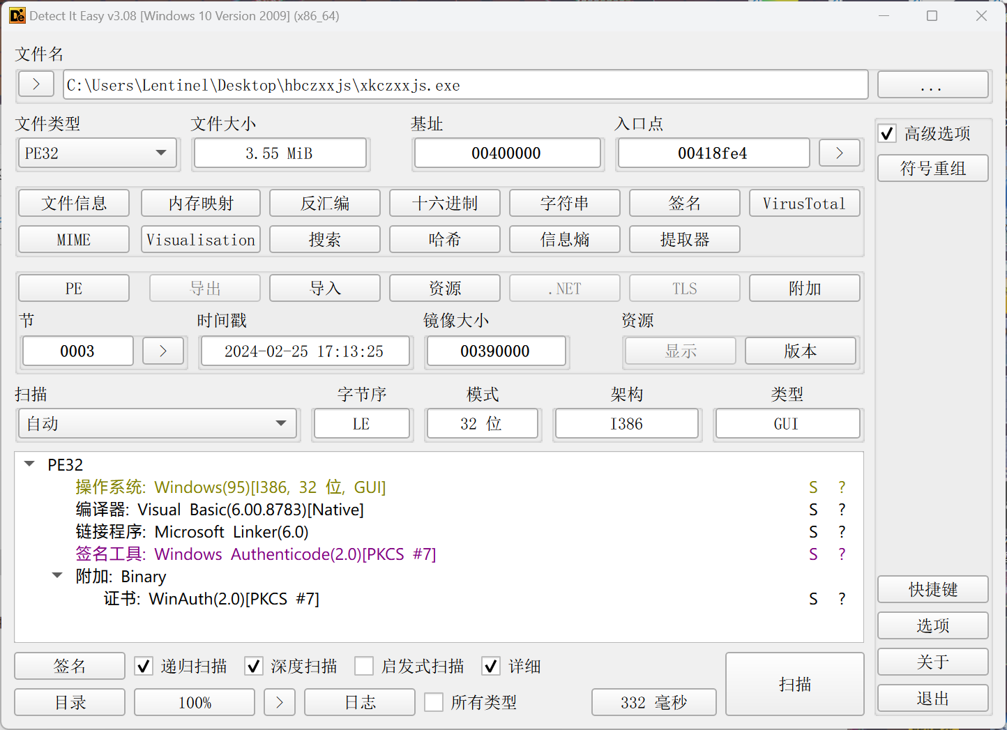Image resolution: width=1007 pixels, height=730 pixels.
Task: Open 内存映射 view
Action: [x=201, y=203]
